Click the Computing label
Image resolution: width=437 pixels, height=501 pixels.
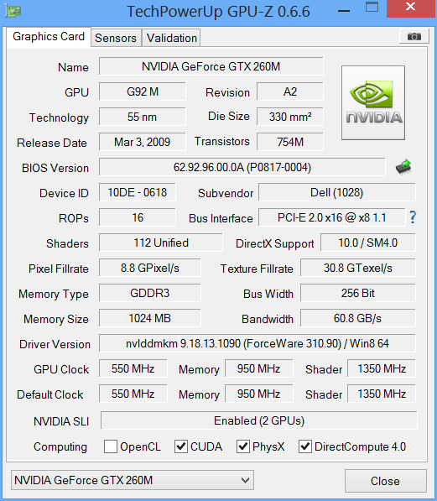click(x=60, y=447)
